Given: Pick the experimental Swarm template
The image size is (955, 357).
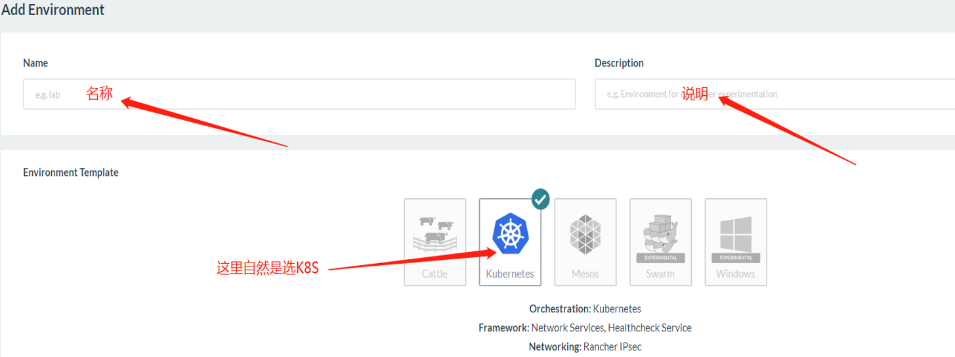Looking at the screenshot, I should (x=660, y=242).
